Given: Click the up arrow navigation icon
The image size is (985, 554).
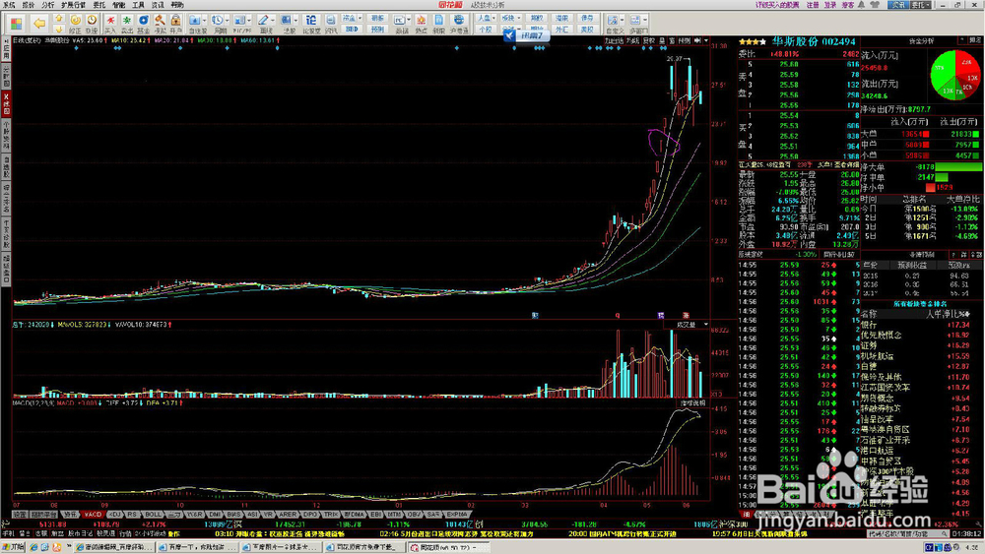Looking at the screenshot, I should pyautogui.click(x=58, y=18).
